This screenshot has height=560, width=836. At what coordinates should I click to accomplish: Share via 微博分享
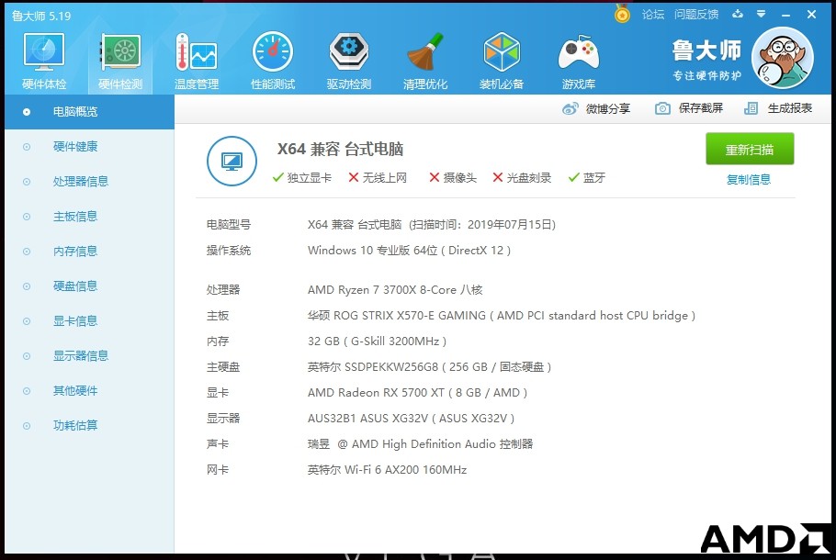click(596, 108)
